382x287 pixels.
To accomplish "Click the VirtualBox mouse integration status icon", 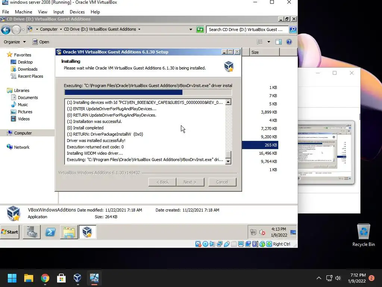I will pos(262,244).
